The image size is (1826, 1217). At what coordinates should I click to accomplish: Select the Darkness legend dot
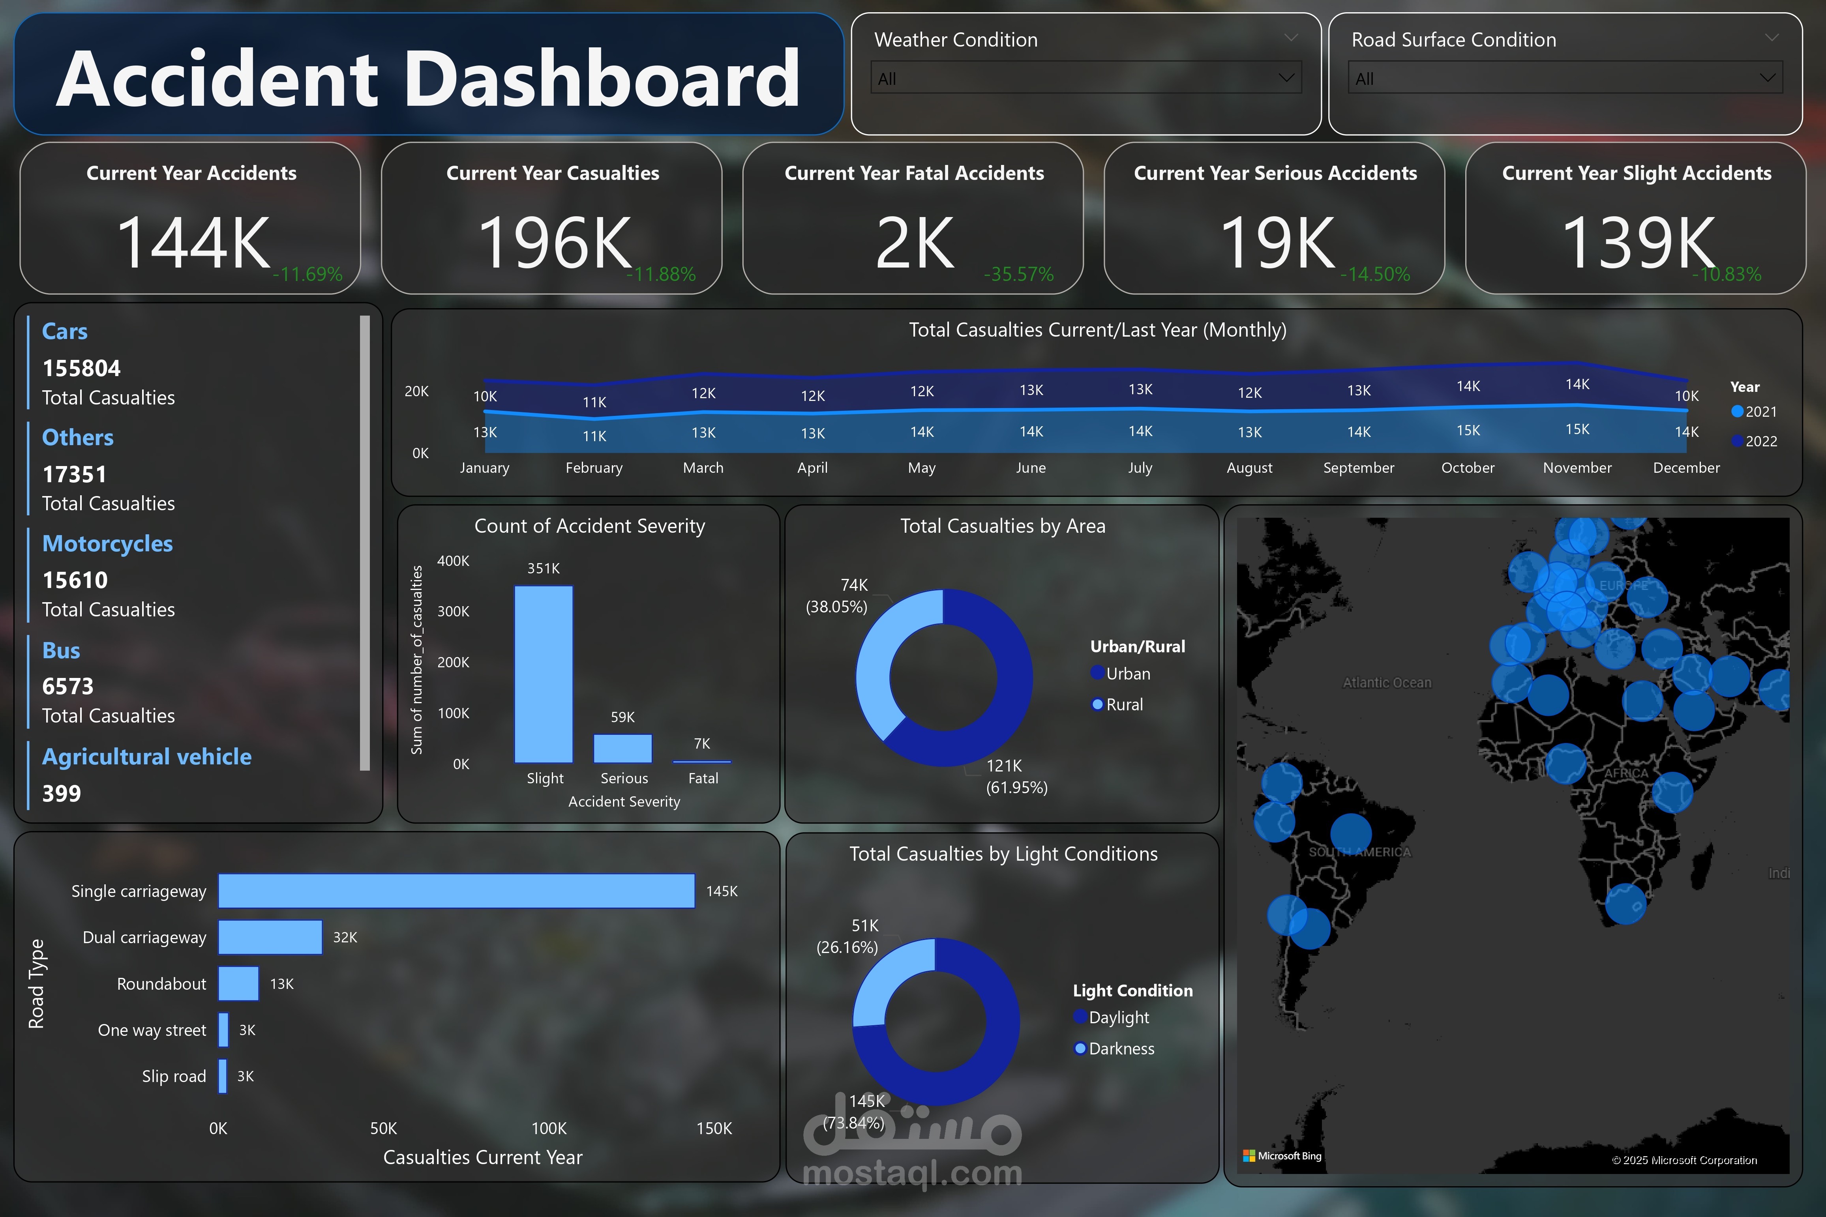point(1080,1048)
